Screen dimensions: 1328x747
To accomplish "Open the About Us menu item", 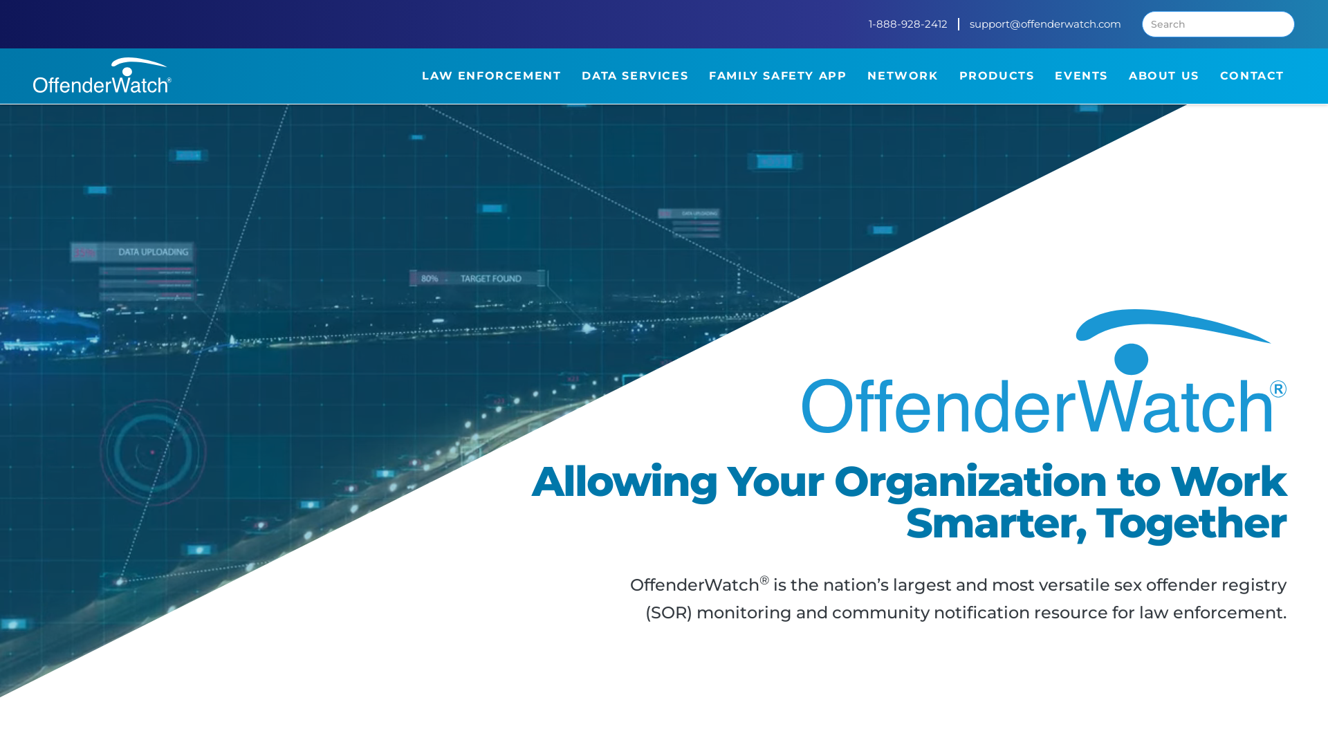I will tap(1164, 76).
